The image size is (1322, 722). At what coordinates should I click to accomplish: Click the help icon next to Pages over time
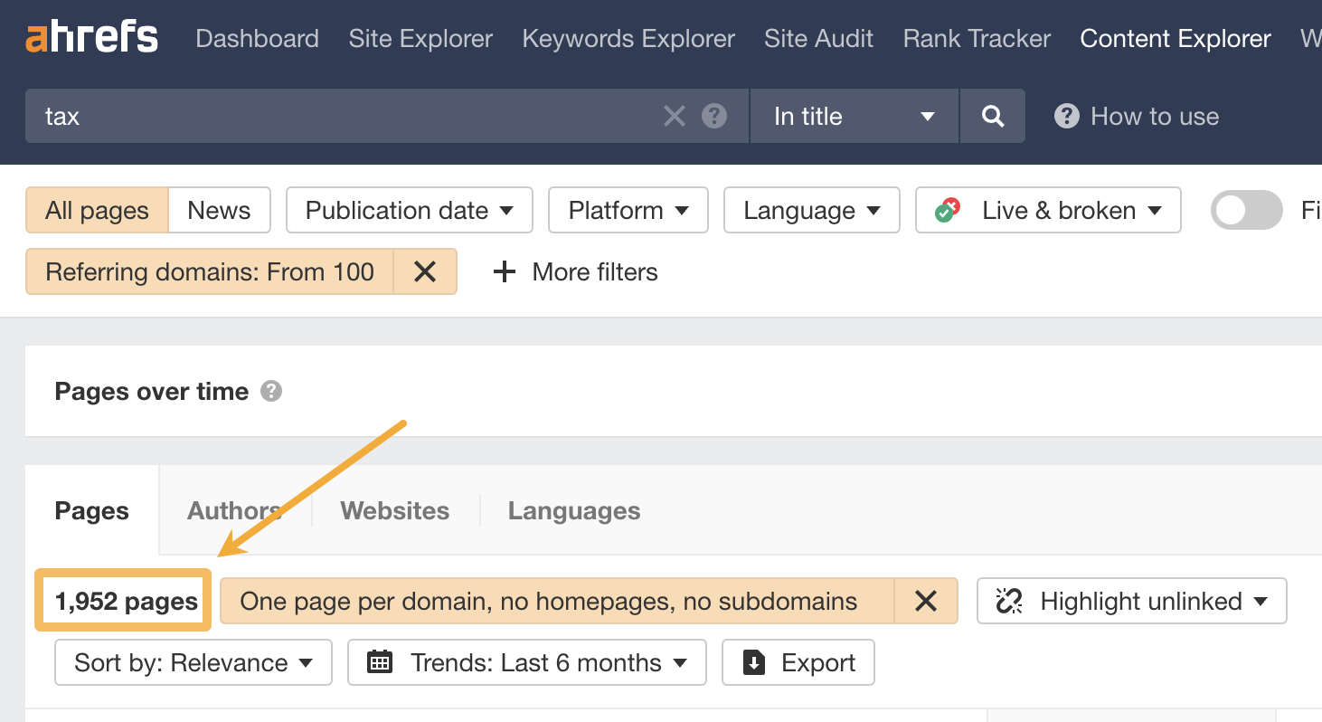272,391
